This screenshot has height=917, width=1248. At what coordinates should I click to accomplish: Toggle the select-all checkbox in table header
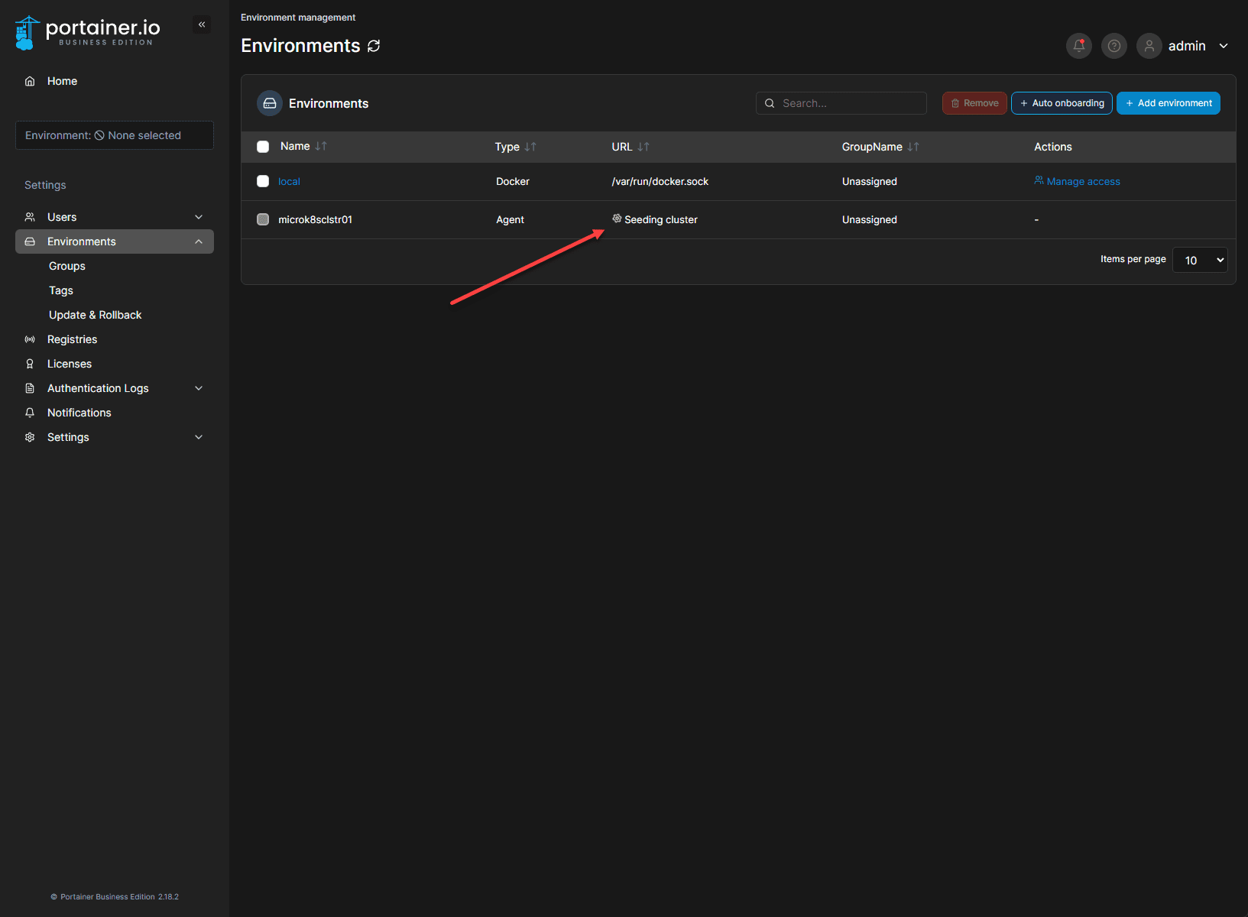tap(263, 147)
